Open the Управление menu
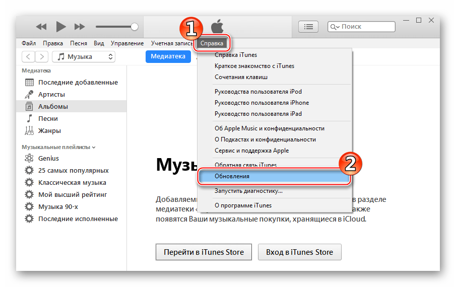This screenshot has width=456, height=287. click(127, 43)
